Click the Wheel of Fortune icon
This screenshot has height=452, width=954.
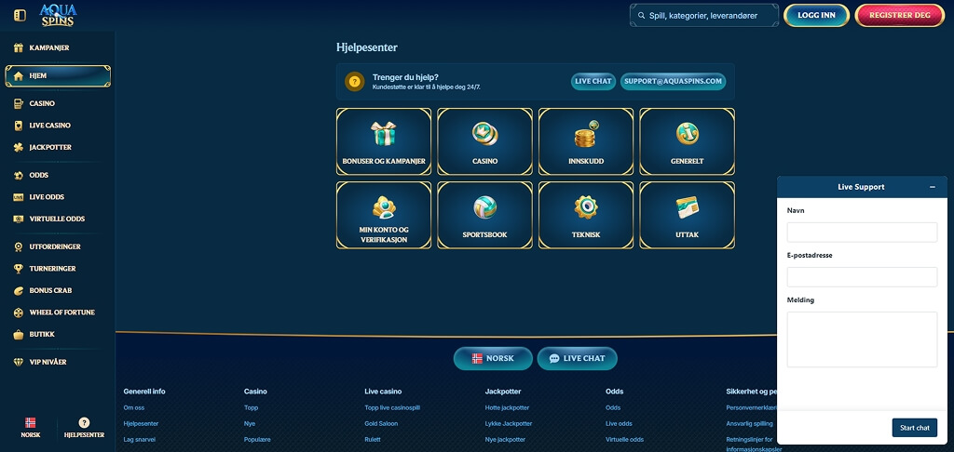(x=19, y=312)
